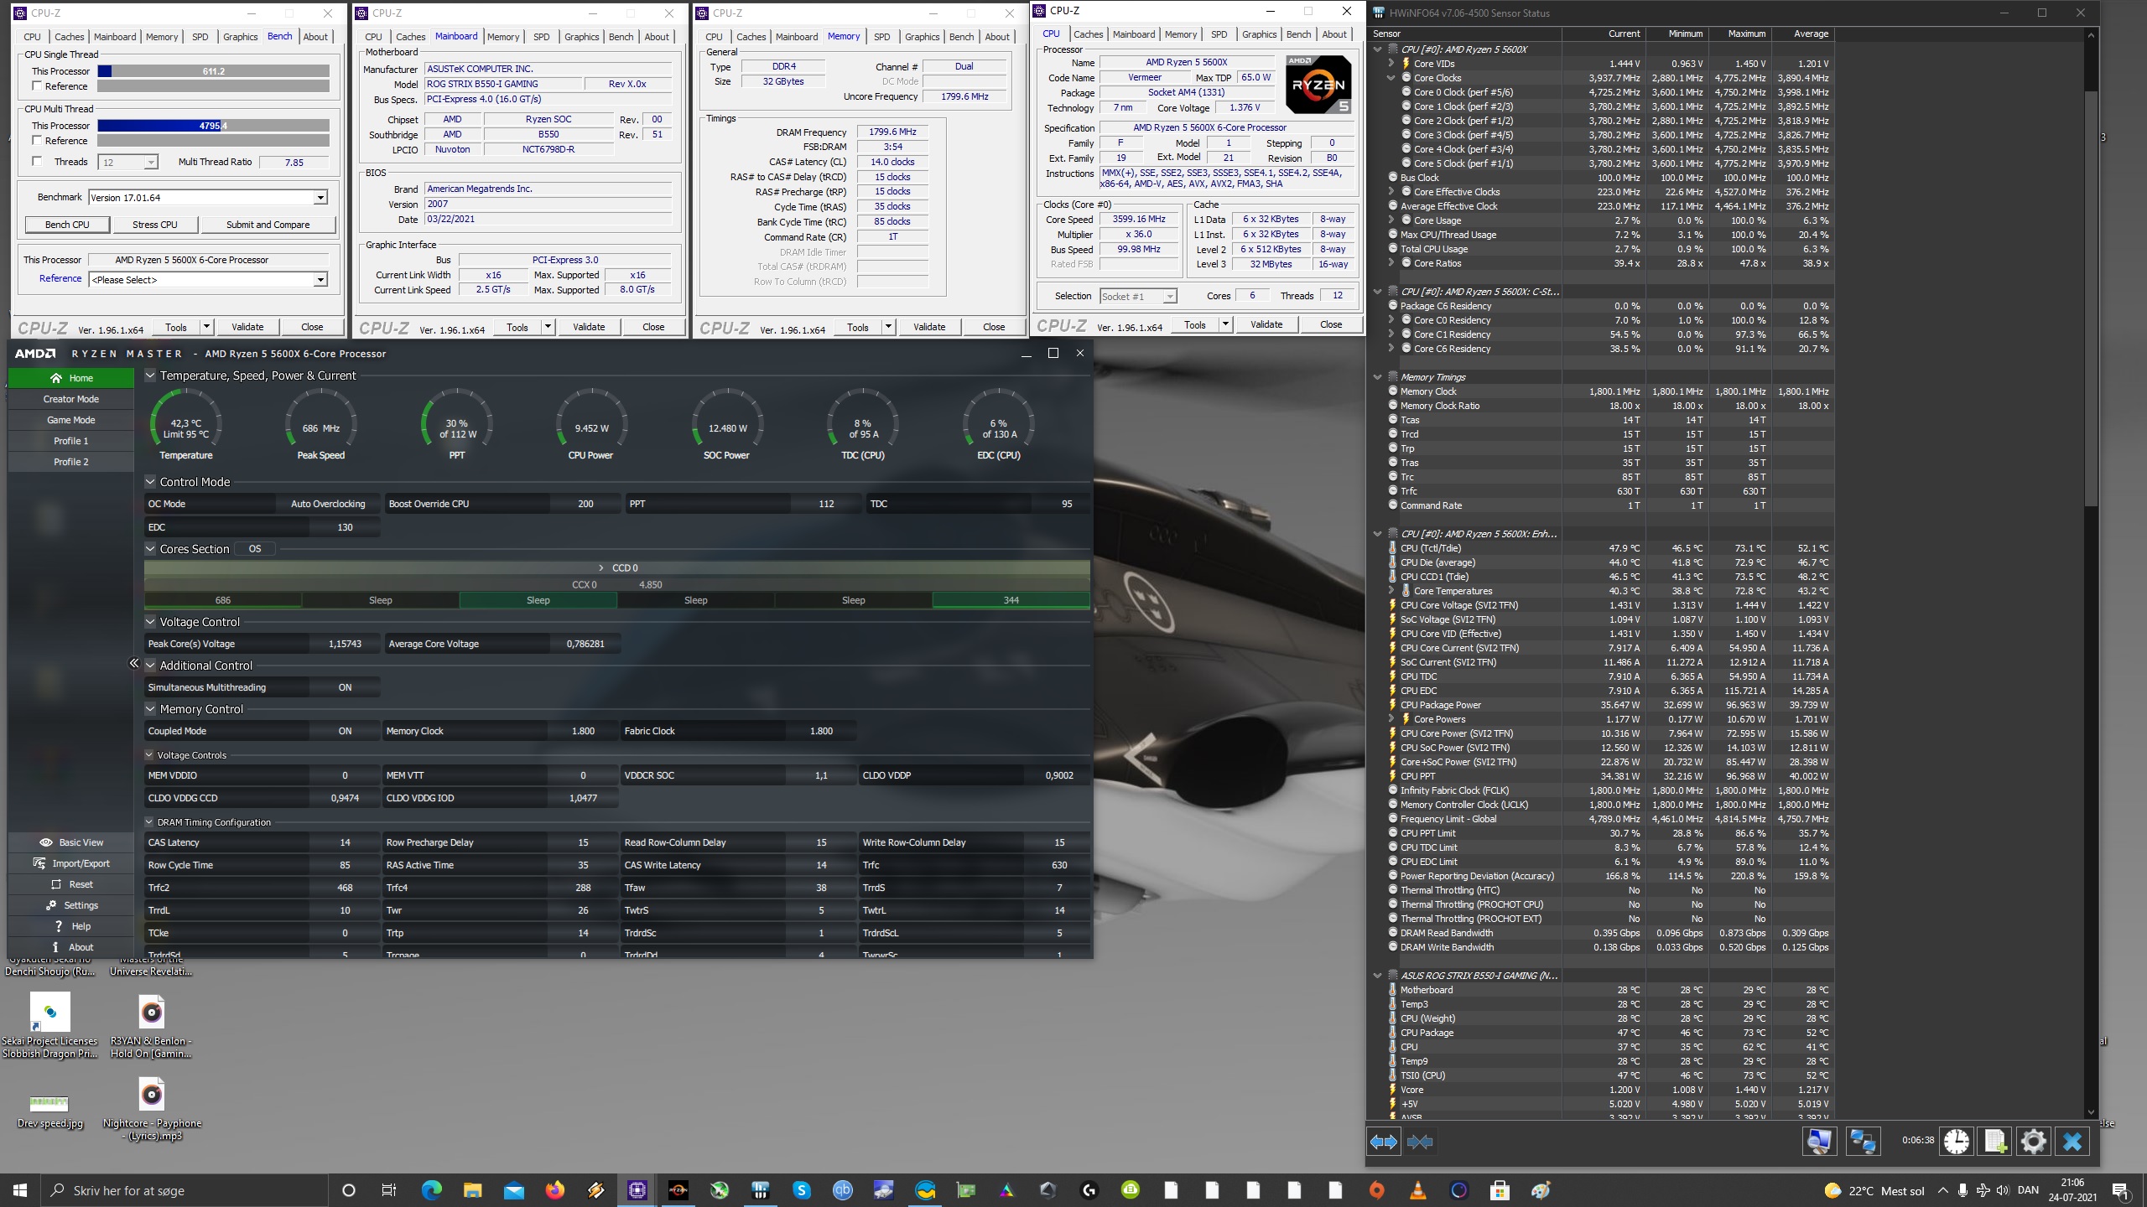Click Validate in Mainboard CPU-Z window
The width and height of the screenshot is (2147, 1207).
589,327
